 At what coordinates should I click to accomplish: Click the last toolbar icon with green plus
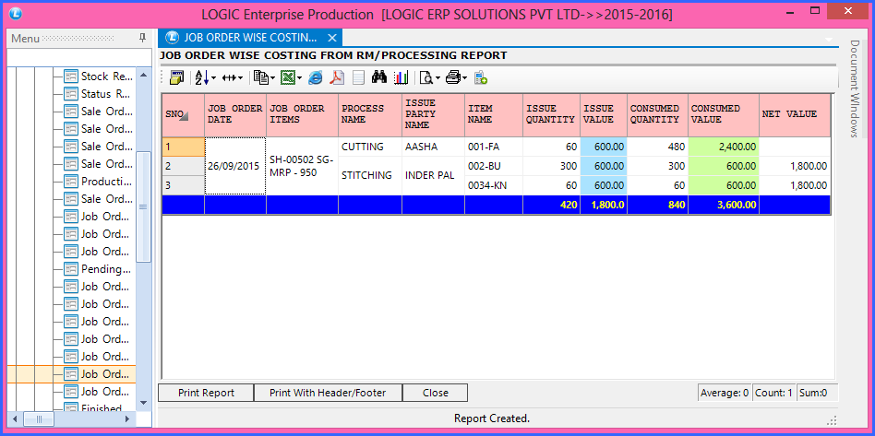point(481,77)
